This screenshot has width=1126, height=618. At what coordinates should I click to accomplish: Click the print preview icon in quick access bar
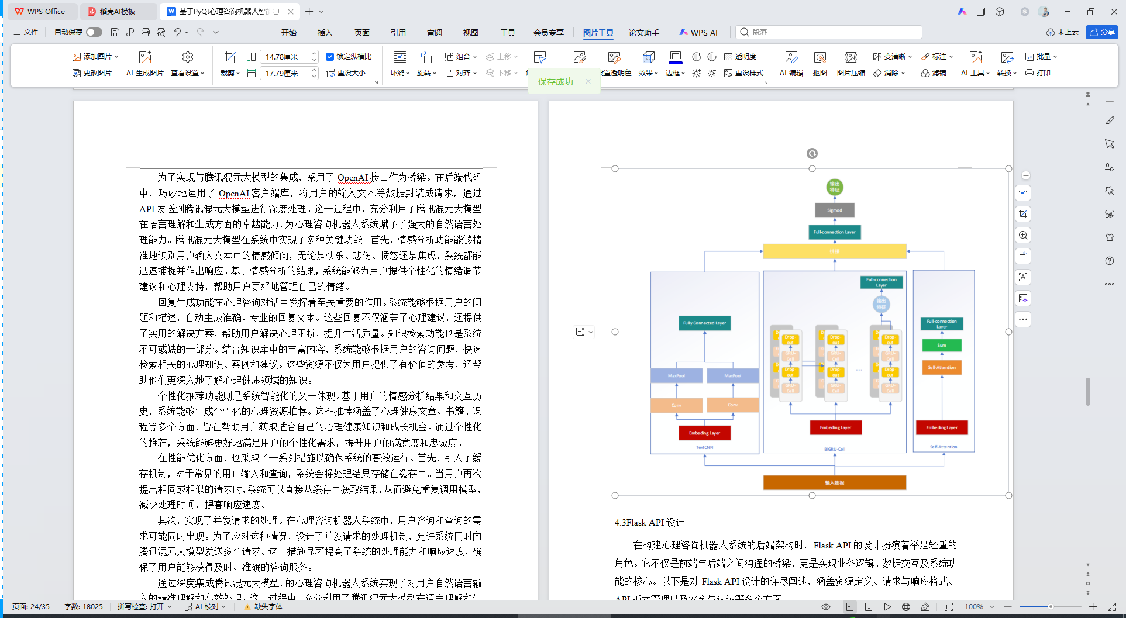[x=161, y=32]
